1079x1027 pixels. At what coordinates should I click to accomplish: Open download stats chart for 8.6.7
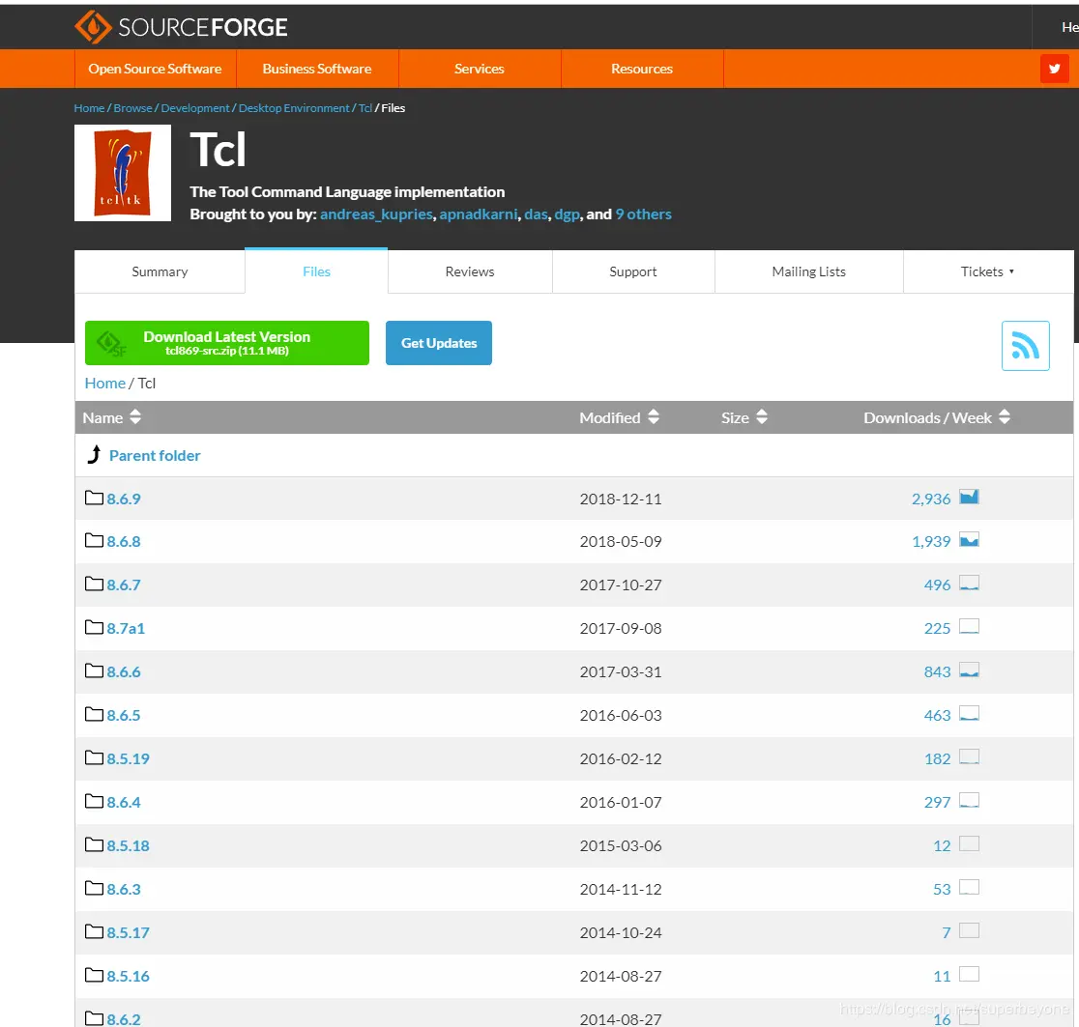pos(969,584)
